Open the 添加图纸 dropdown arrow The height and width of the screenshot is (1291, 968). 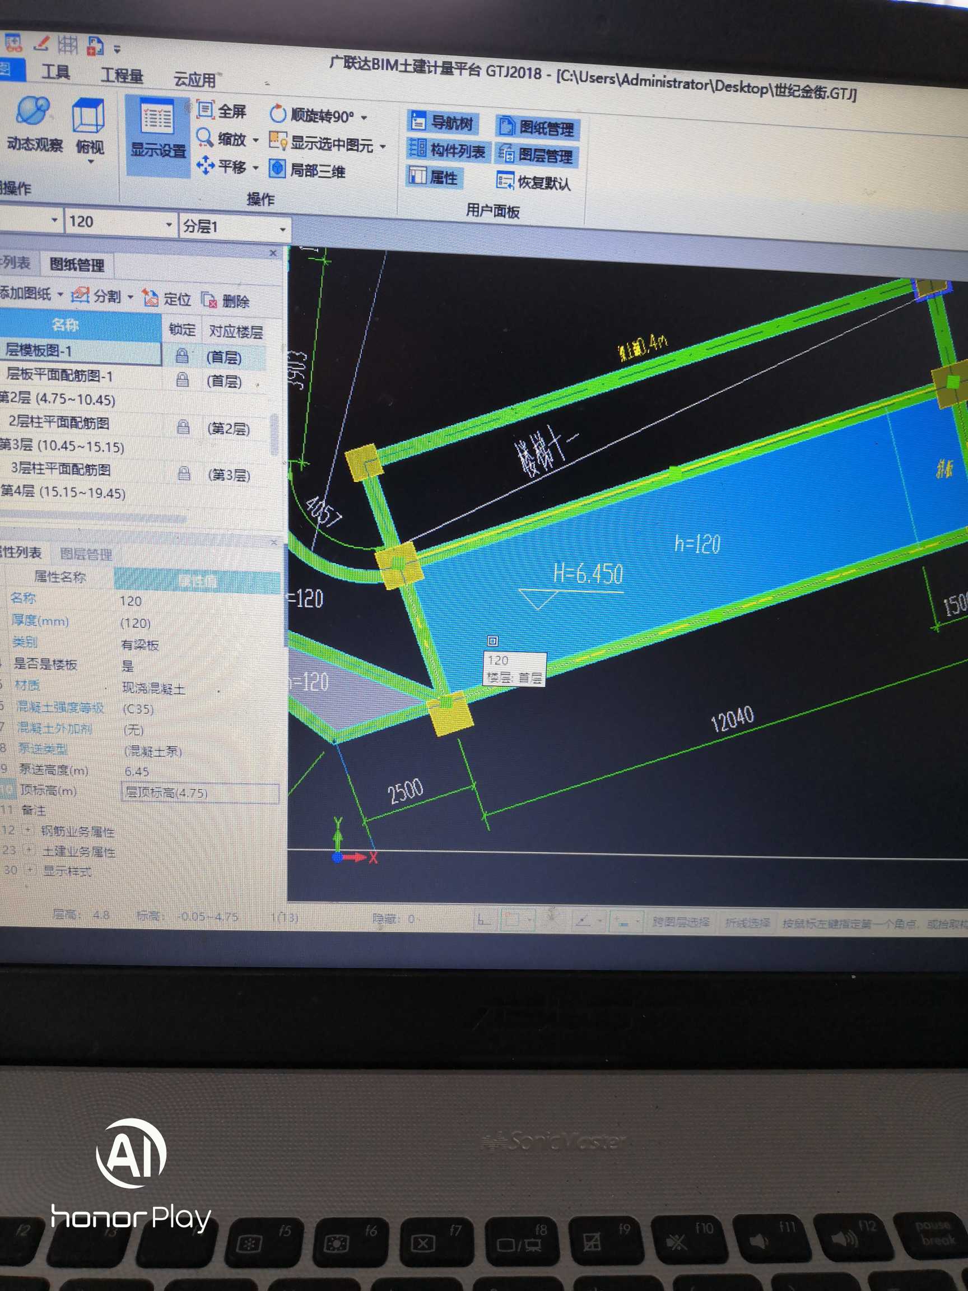click(59, 294)
